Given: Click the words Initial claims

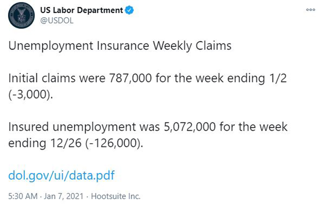Looking at the screenshot, I should pos(42,78).
